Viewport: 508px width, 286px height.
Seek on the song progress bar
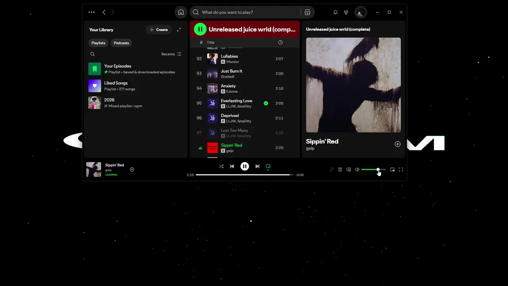coord(244,175)
